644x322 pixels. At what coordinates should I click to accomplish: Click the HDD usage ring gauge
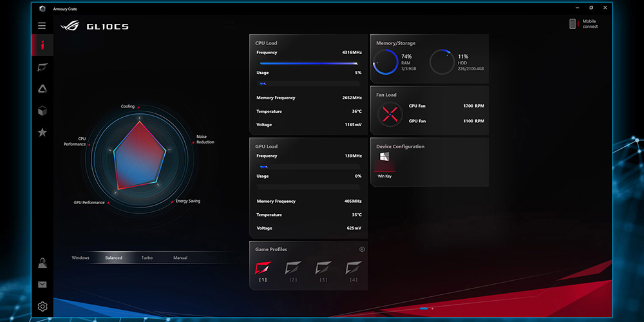[x=442, y=62]
